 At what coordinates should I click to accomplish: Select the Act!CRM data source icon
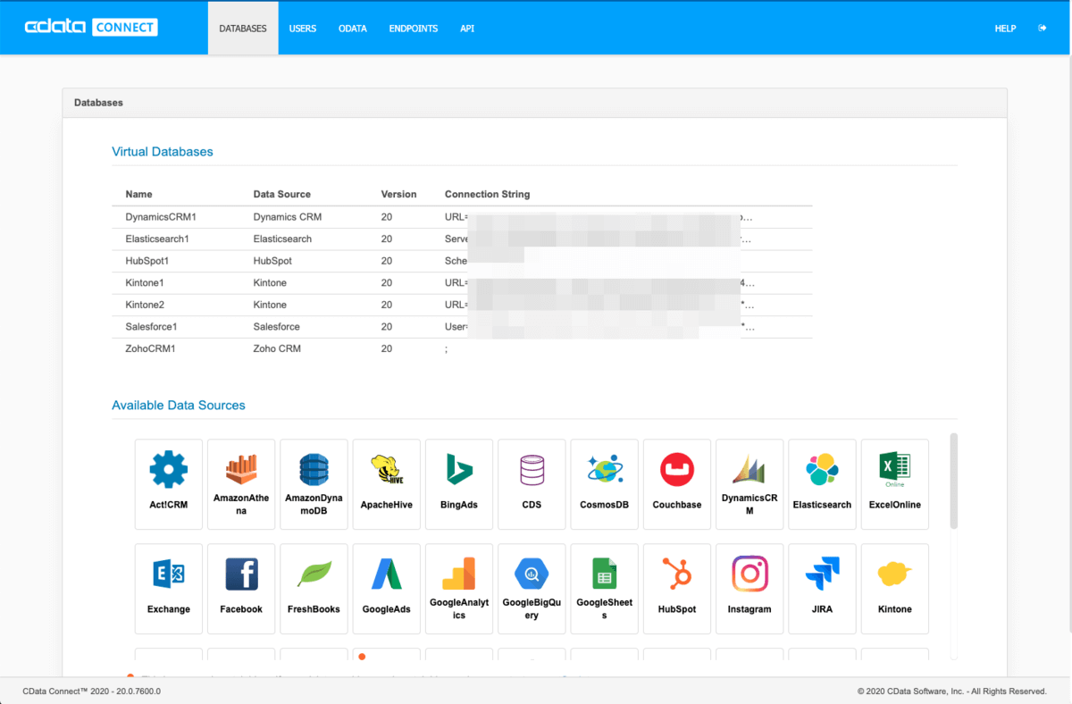coord(169,484)
